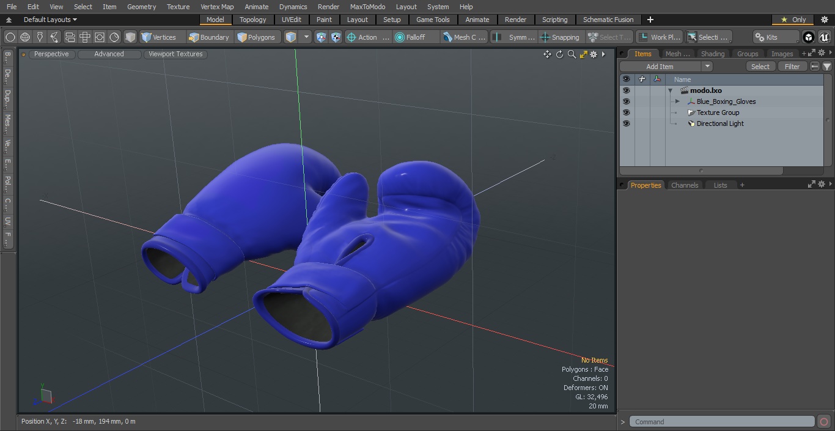Screen dimensions: 835x431
Task: Open the Schematic Fusion layout tab
Action: (x=608, y=20)
